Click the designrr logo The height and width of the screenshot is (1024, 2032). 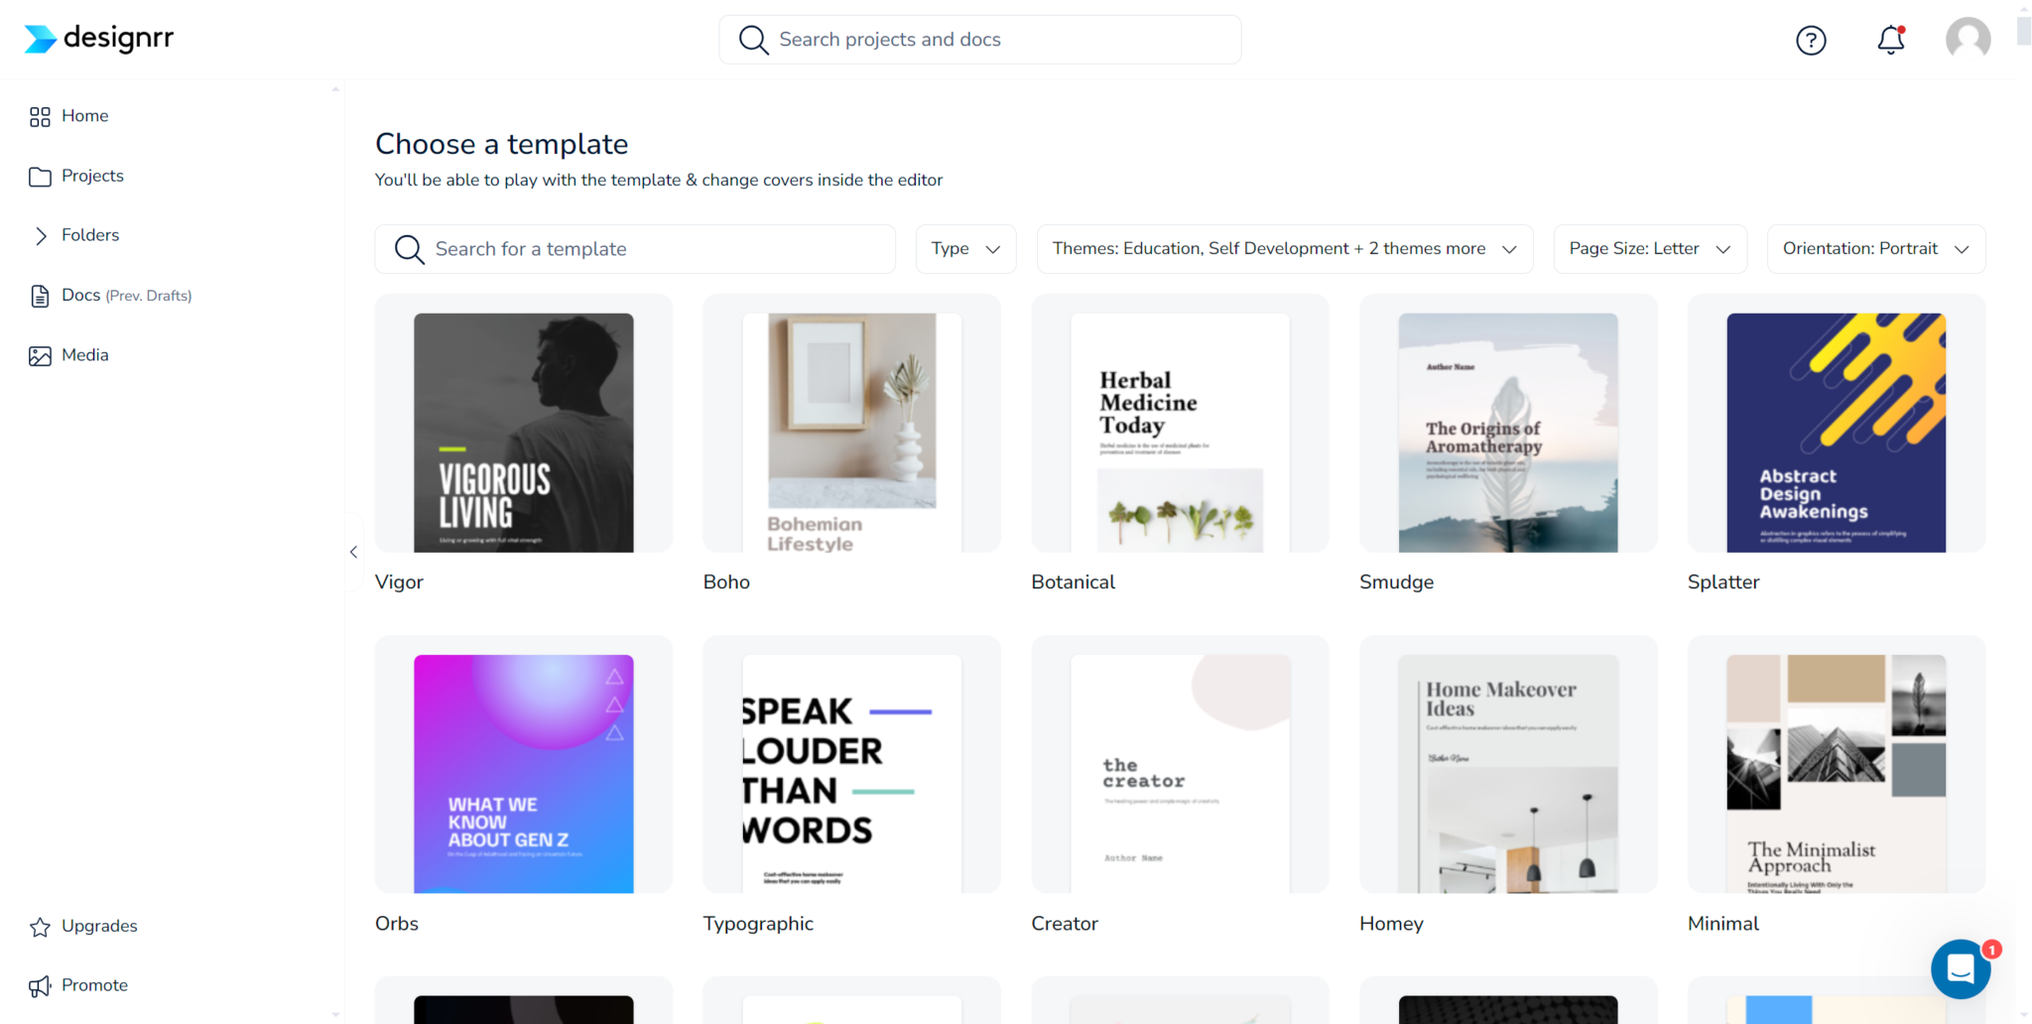(98, 39)
